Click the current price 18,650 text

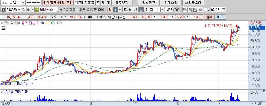(12, 17)
